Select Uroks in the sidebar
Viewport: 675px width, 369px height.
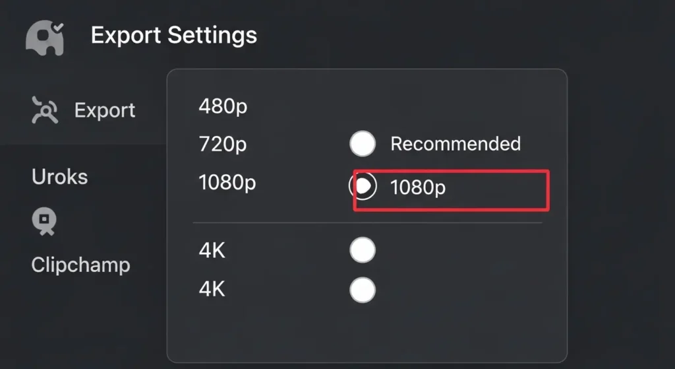click(x=59, y=177)
